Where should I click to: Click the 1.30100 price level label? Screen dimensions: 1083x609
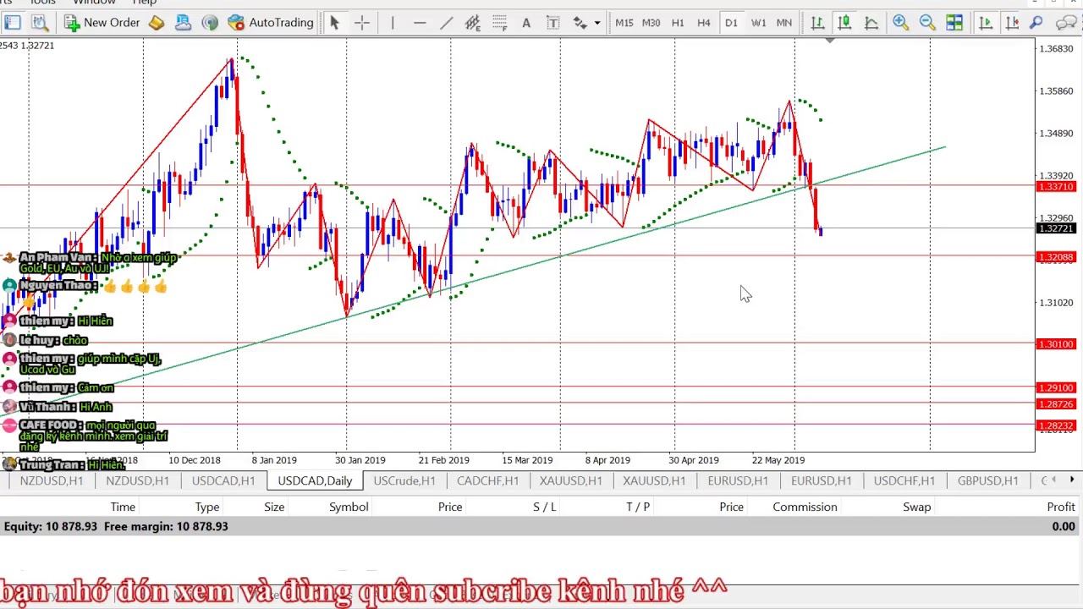1056,344
